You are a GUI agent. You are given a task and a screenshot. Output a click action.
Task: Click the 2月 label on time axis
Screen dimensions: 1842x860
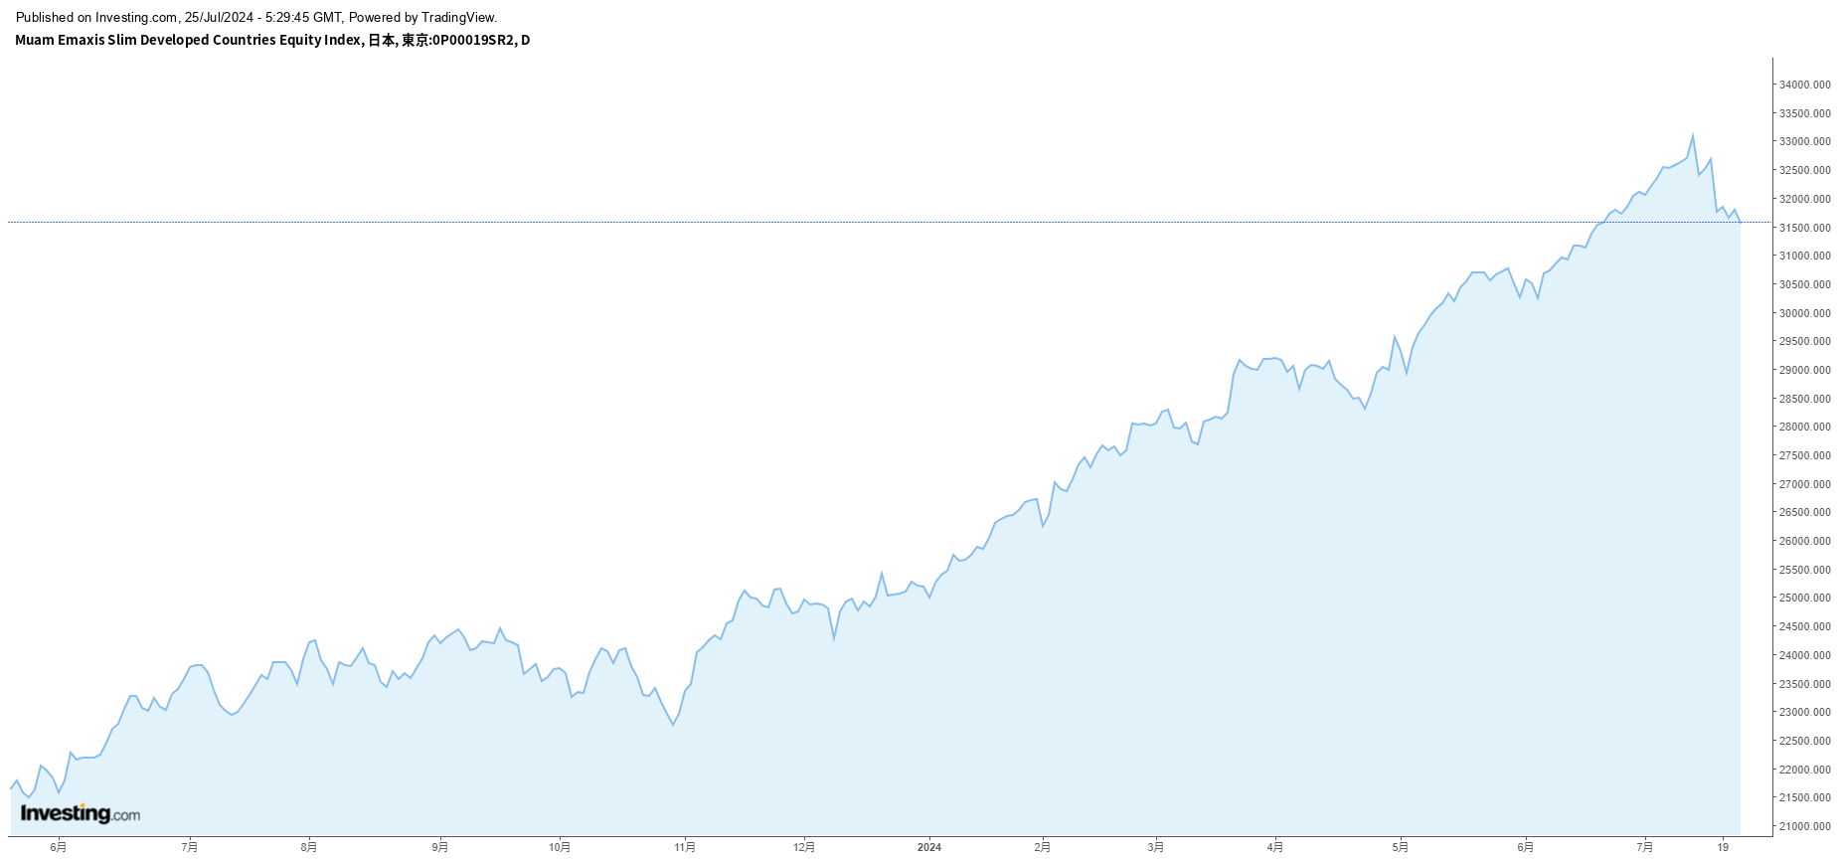1042,847
